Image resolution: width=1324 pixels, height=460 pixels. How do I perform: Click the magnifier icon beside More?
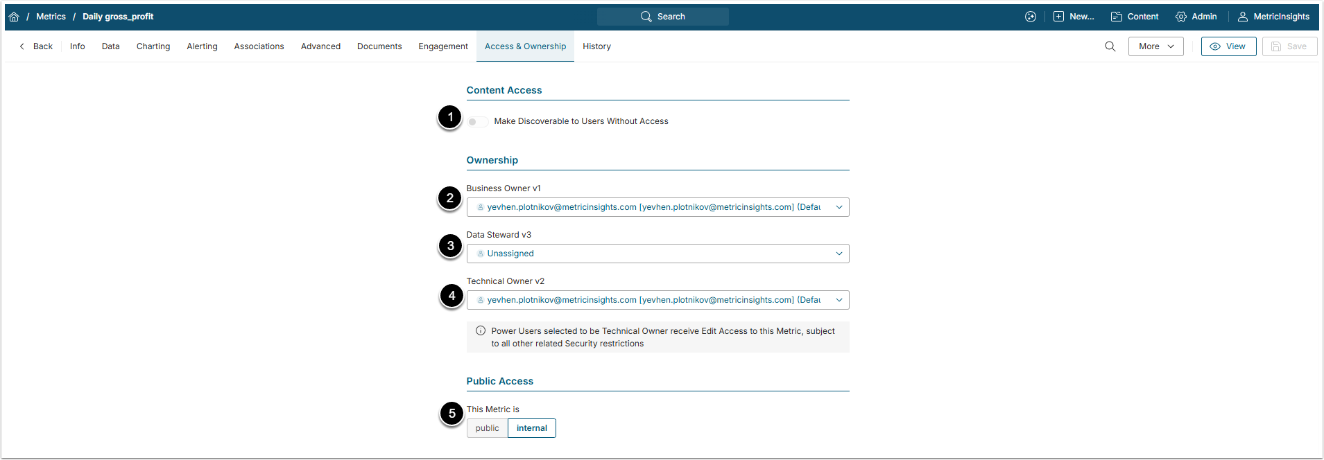pos(1110,46)
